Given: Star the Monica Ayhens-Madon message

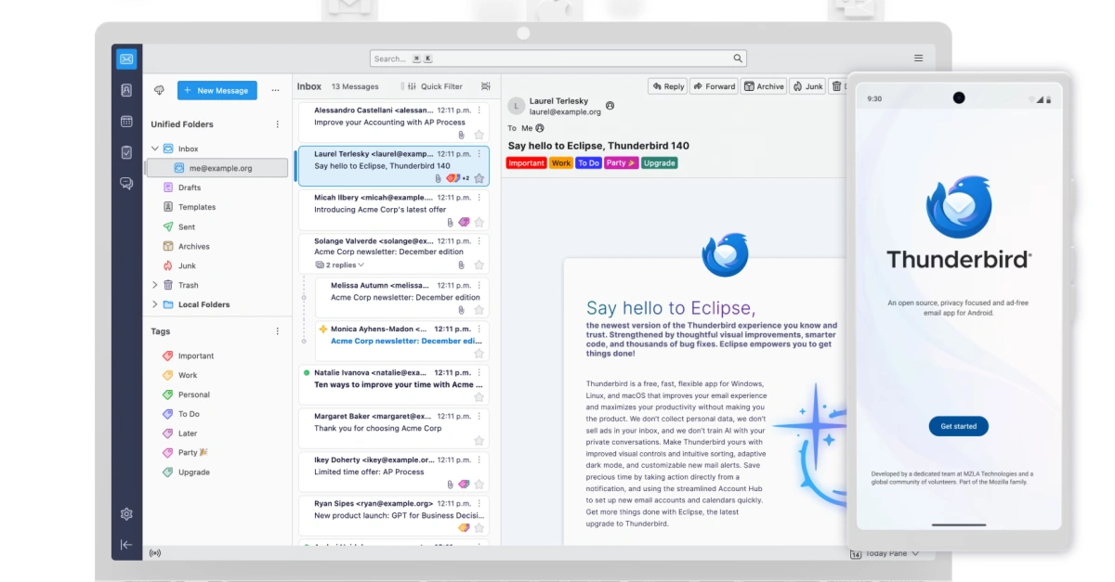Looking at the screenshot, I should pos(479,354).
